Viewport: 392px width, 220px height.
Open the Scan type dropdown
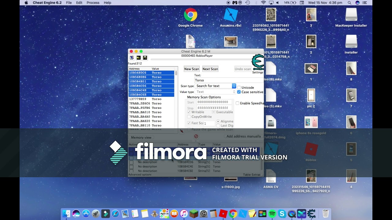pos(216,86)
